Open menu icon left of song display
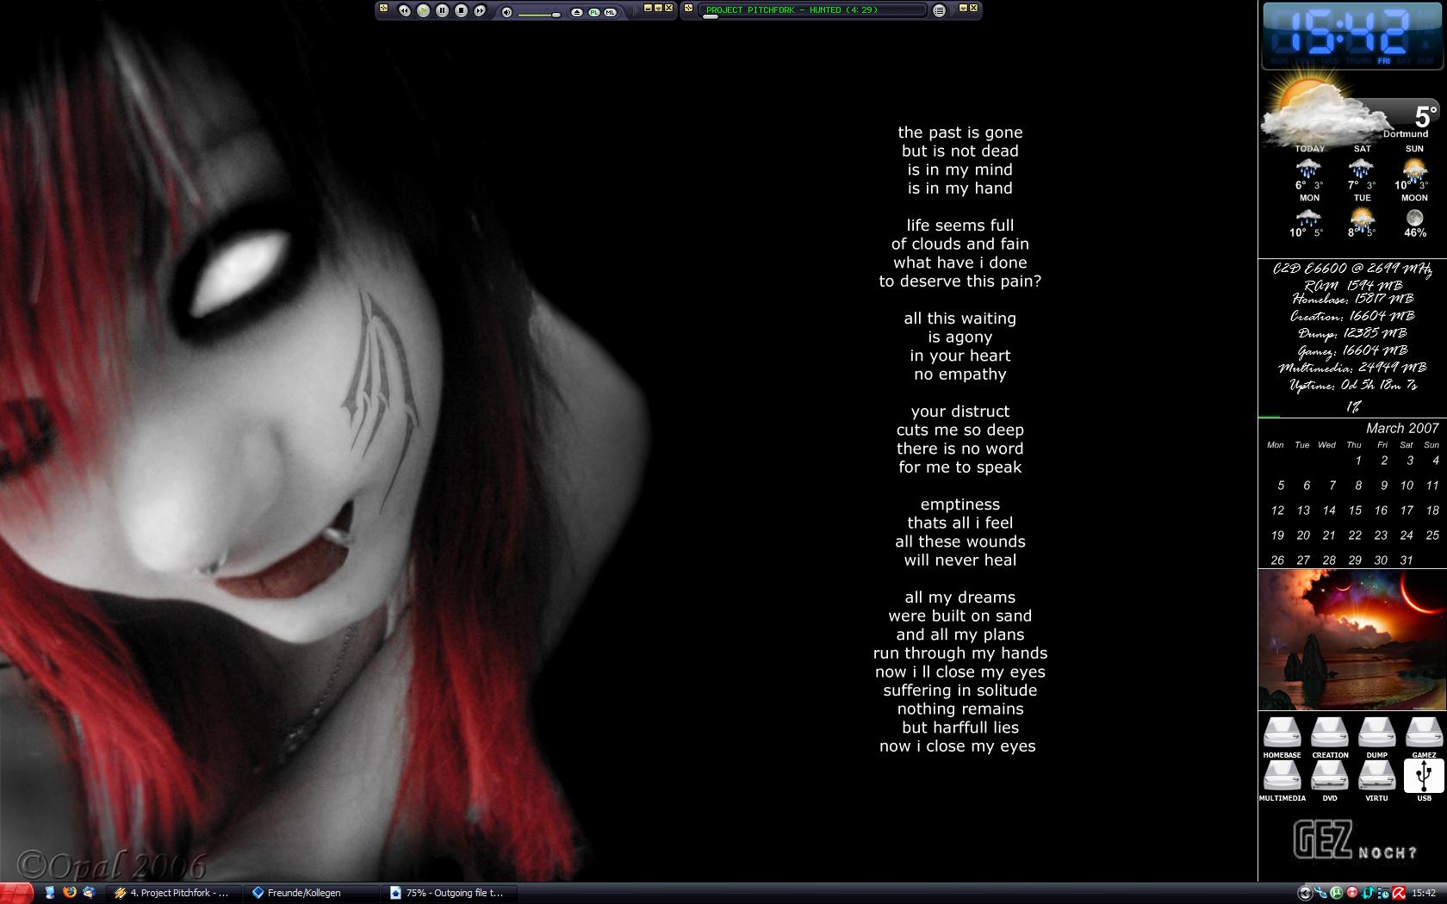1447x904 pixels. pyautogui.click(x=688, y=8)
